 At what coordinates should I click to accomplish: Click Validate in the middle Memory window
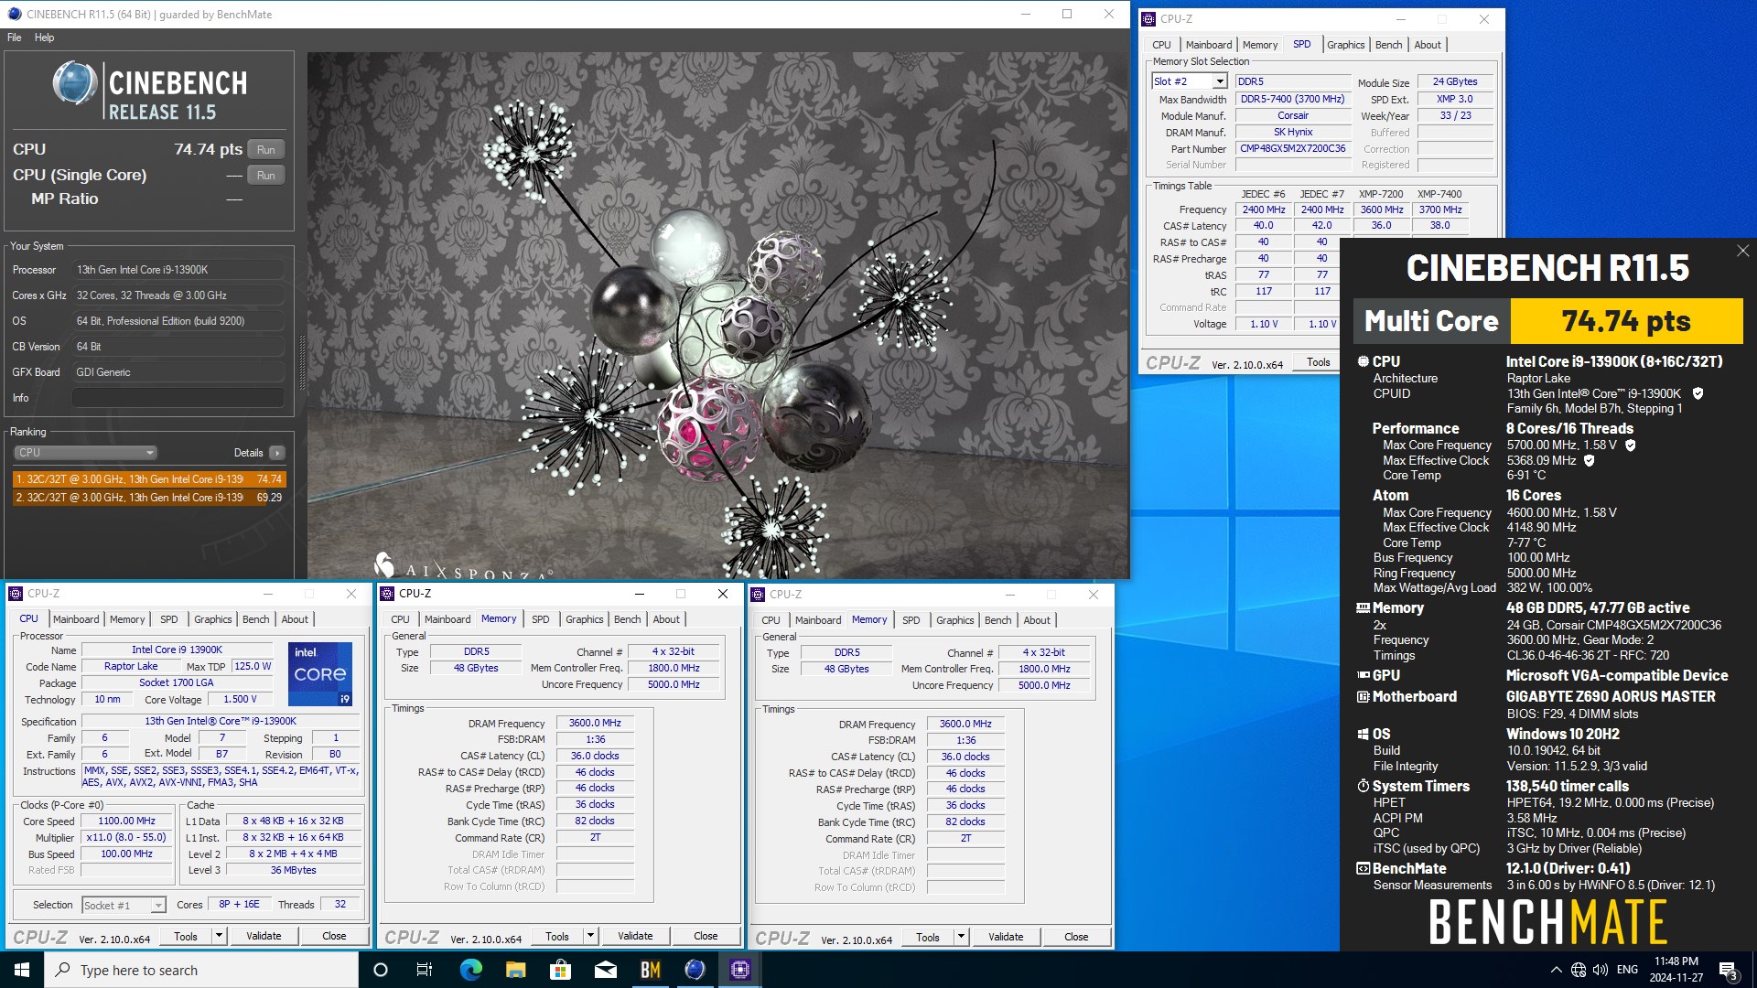pyautogui.click(x=635, y=936)
